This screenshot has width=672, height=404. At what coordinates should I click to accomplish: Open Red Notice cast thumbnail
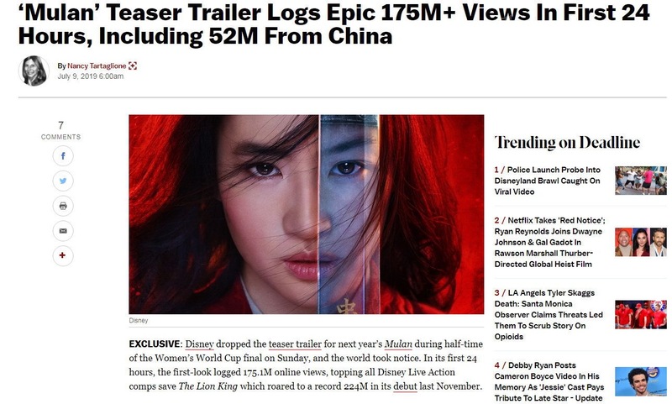pos(641,242)
